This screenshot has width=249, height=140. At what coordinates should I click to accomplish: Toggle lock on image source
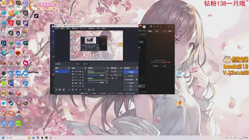[83, 83]
